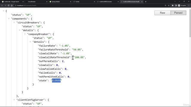Screen dimensions: 191x107
Task: Click the "100.0%" slowCallRateThreshold value
Action: (79, 57)
